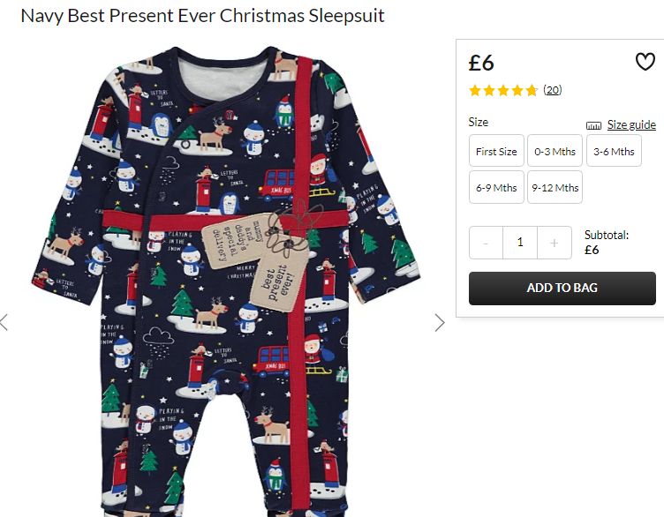Show previous product image arrow

(x=4, y=322)
